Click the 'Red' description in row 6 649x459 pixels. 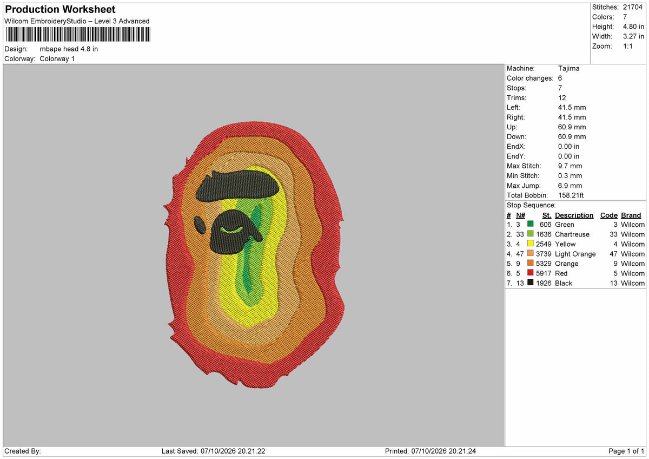(x=561, y=273)
